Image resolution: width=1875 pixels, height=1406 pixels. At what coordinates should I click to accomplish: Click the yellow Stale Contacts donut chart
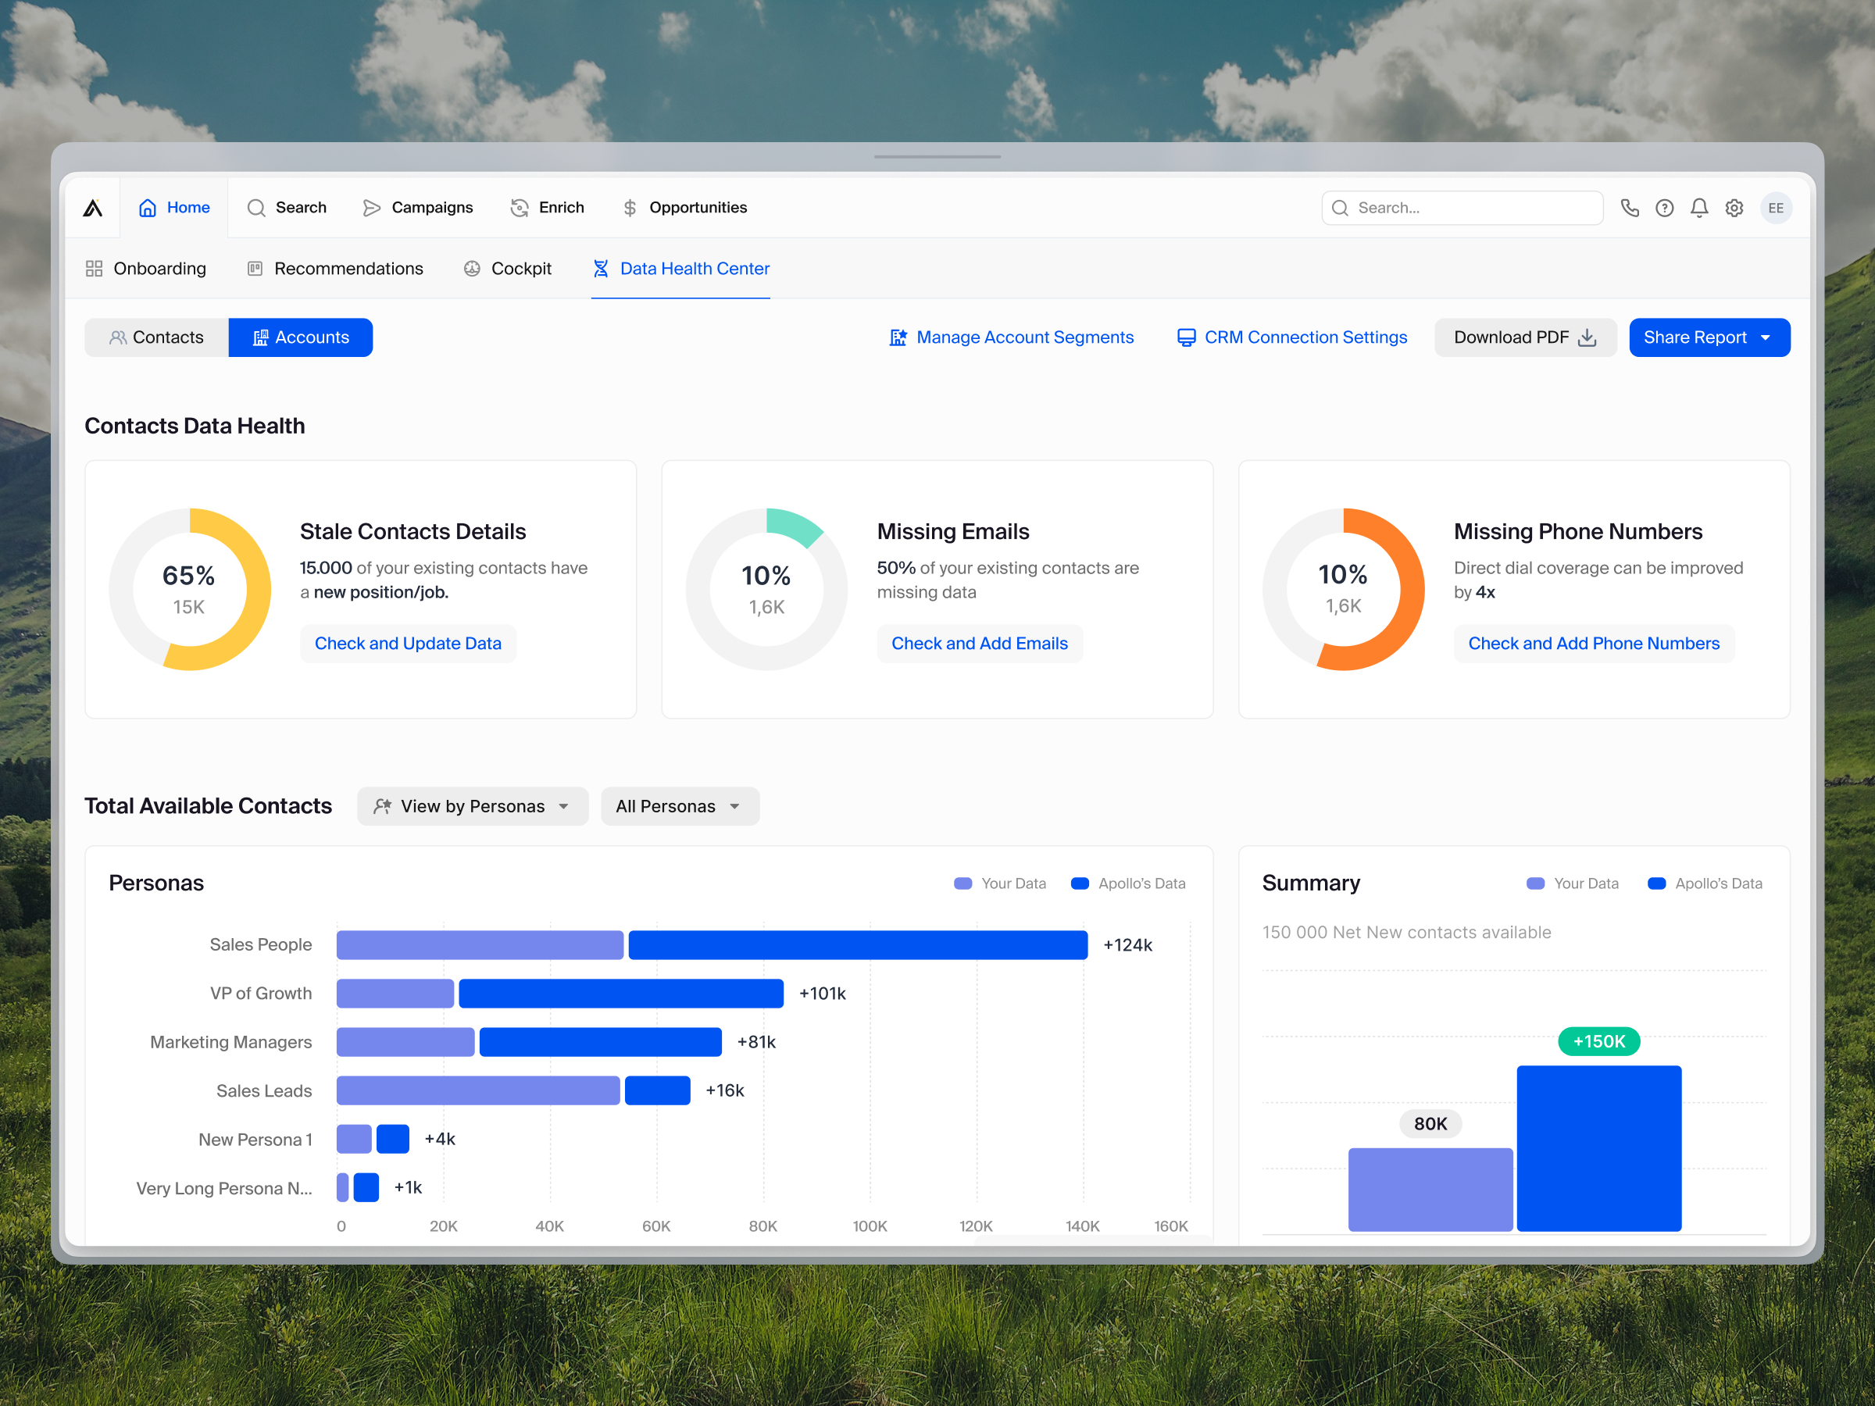tap(190, 588)
